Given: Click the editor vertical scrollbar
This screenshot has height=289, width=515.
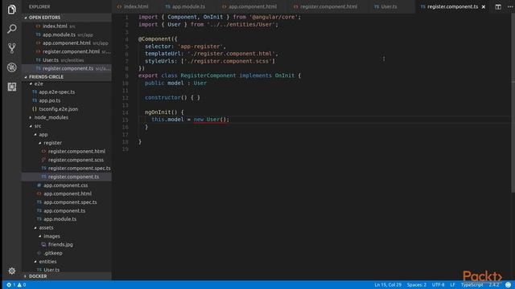Looking at the screenshot, I should pos(513,104).
